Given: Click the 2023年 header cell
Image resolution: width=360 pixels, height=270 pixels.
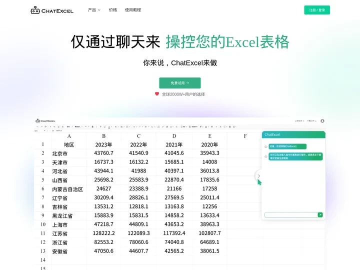Looking at the screenshot, I should click(104, 144).
